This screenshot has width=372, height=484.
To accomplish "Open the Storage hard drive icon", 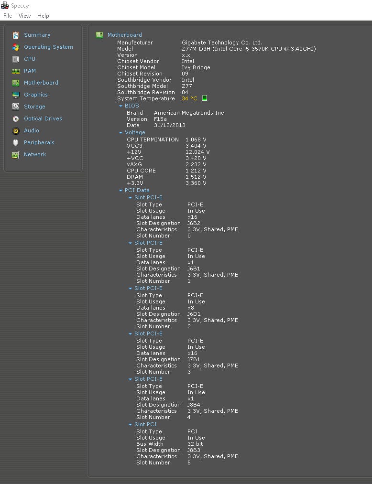I will 16,107.
